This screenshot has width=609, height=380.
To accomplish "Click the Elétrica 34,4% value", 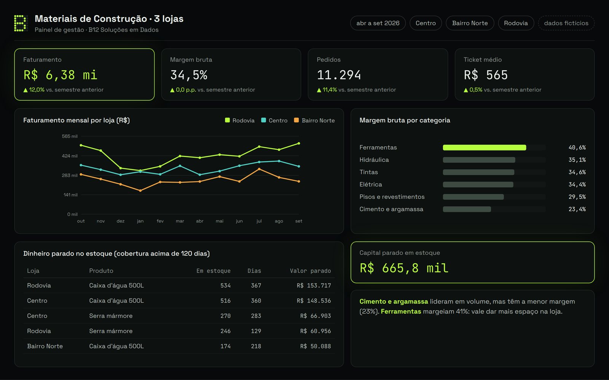I will click(577, 184).
